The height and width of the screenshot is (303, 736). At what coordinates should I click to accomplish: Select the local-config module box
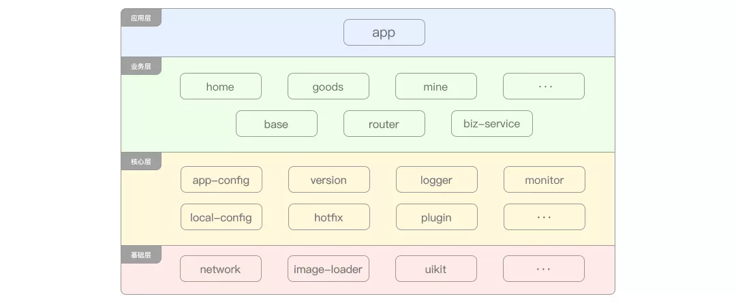click(221, 217)
